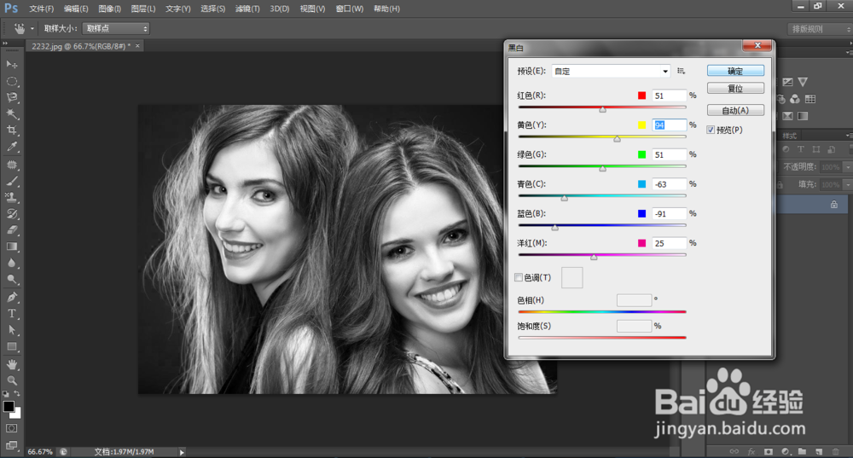853x458 pixels.
Task: Click the layer lock icon
Action: point(834,205)
